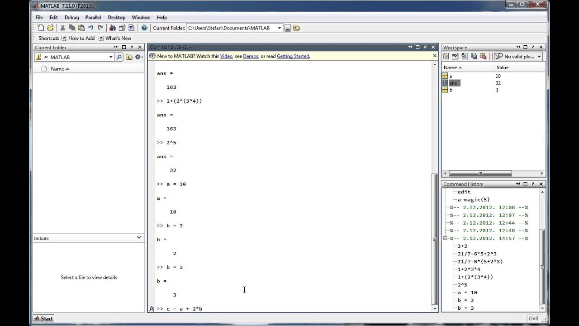Select '2^5' entry in Command History
This screenshot has height=326, width=579.
(462, 285)
